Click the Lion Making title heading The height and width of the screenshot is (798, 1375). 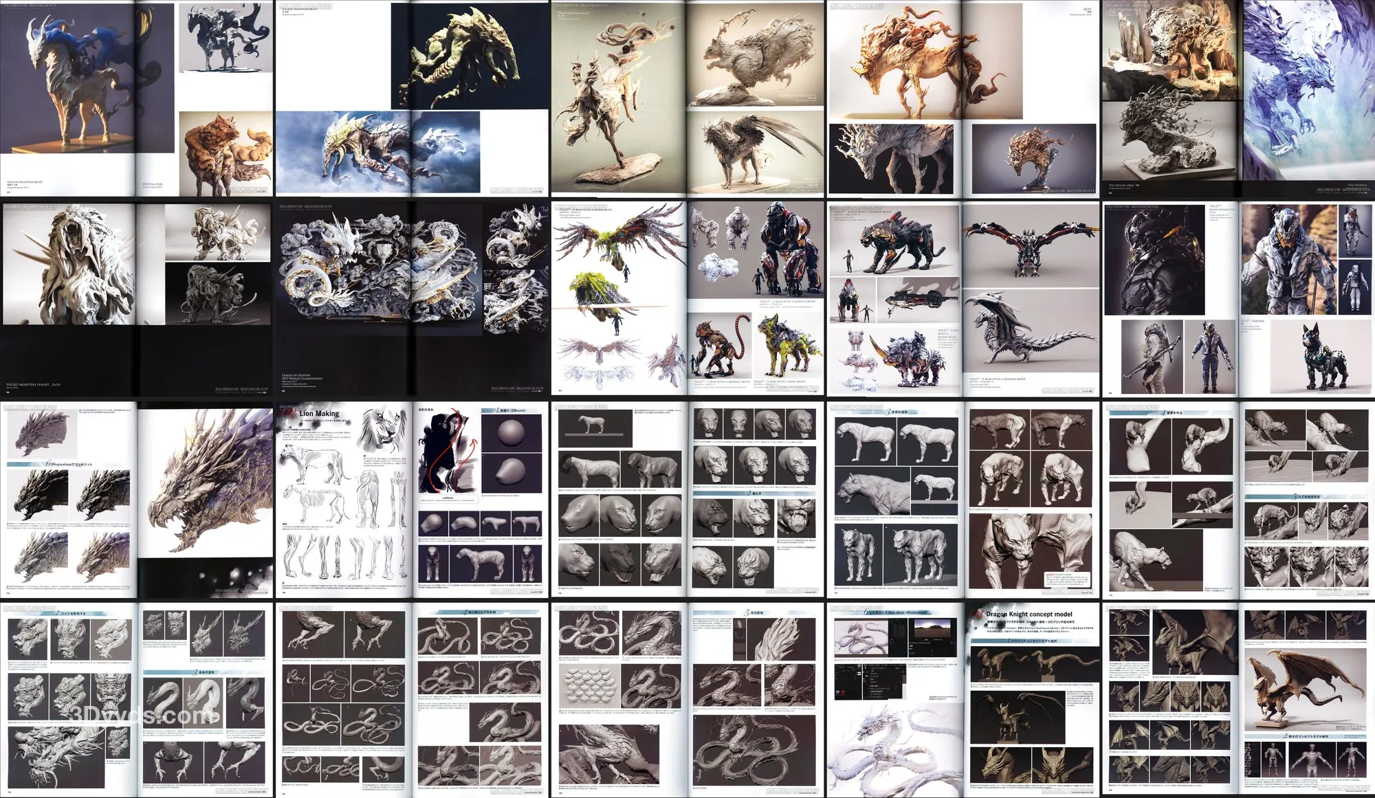click(x=318, y=414)
